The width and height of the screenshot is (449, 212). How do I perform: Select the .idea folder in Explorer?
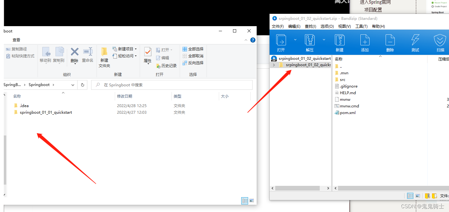click(21, 106)
